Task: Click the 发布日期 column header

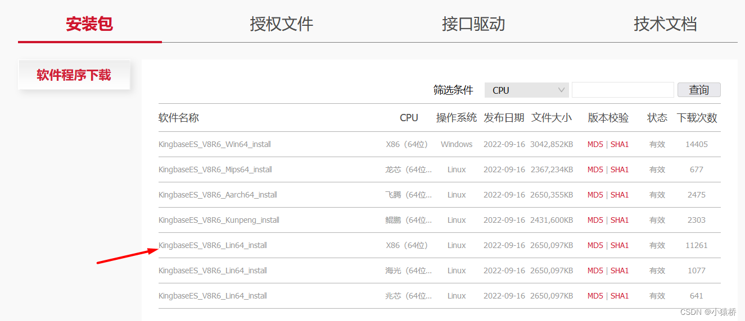Action: click(504, 118)
